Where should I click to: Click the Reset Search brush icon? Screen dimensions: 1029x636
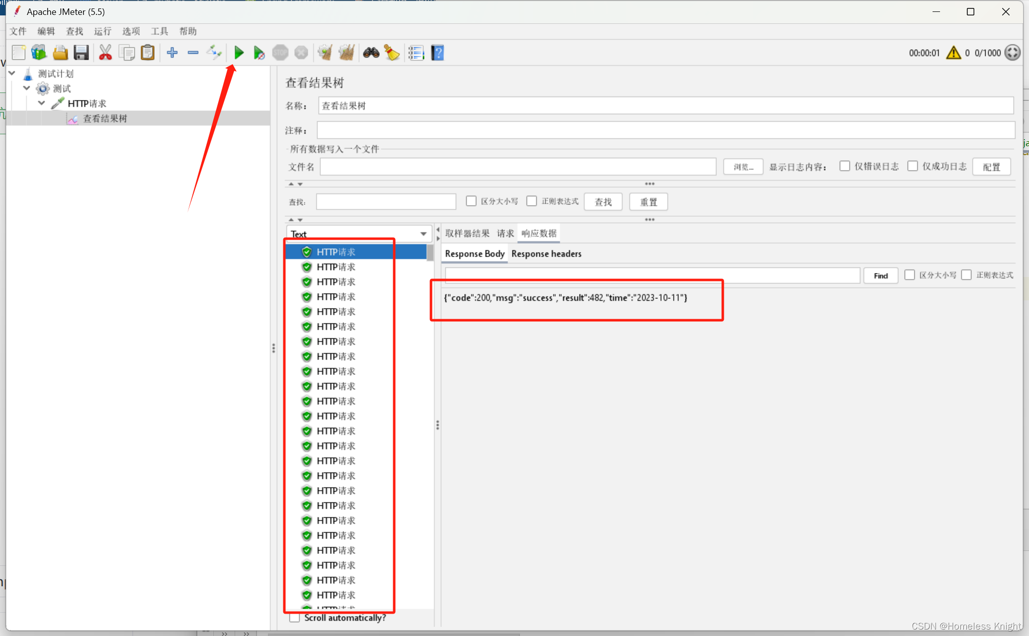392,53
